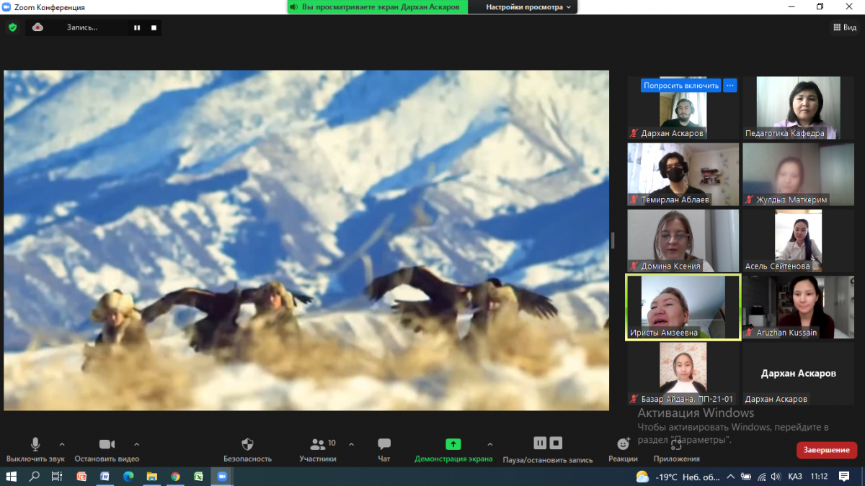The height and width of the screenshot is (486, 865).
Task: Stop the recording in top bar
Action: point(154,28)
